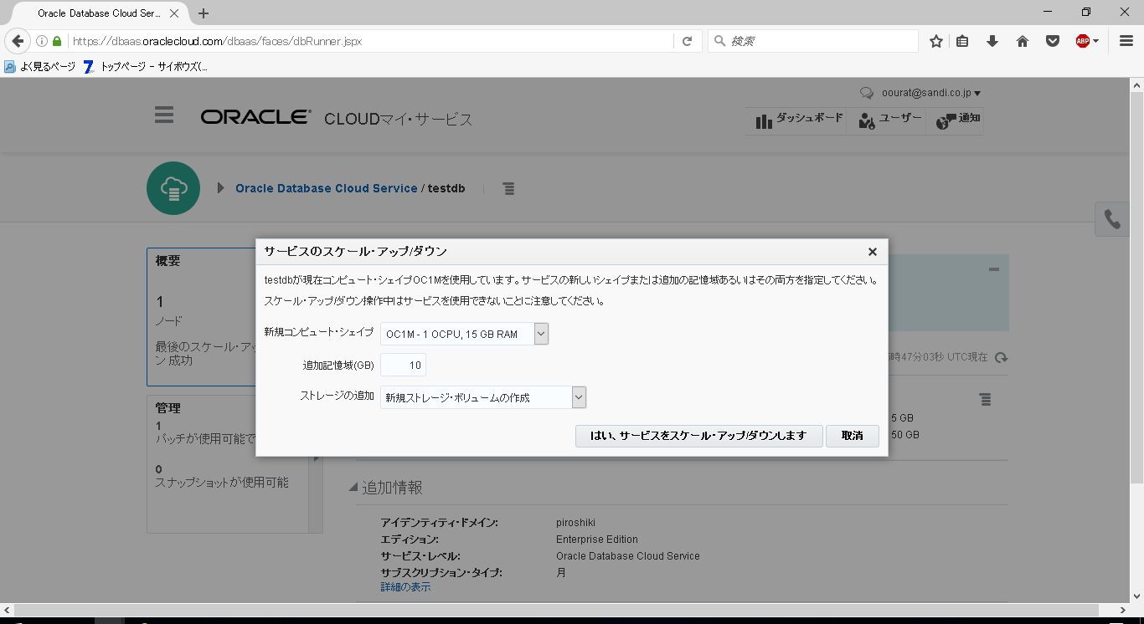Expand the breadcrumb triangle before Oracle Database Cloud Service
Screen dimensions: 1144x624
click(220, 188)
